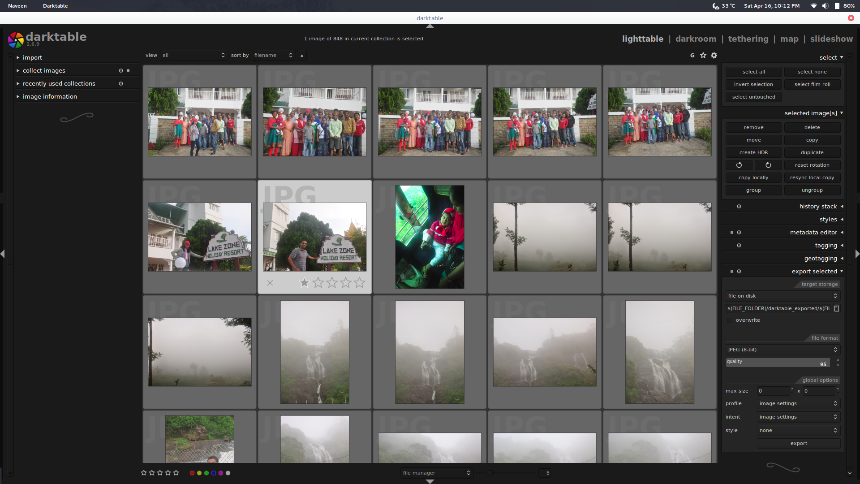Image resolution: width=860 pixels, height=484 pixels.
Task: Click the create HDR button
Action: tap(753, 152)
